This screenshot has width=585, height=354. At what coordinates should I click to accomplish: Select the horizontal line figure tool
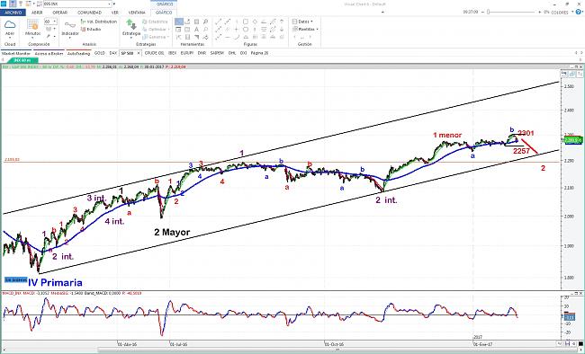pyautogui.click(x=227, y=37)
